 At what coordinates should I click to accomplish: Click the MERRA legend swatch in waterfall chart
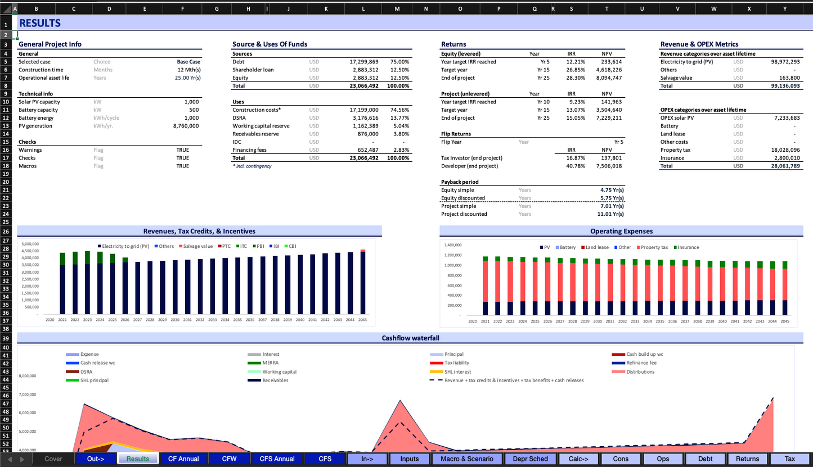pos(254,363)
